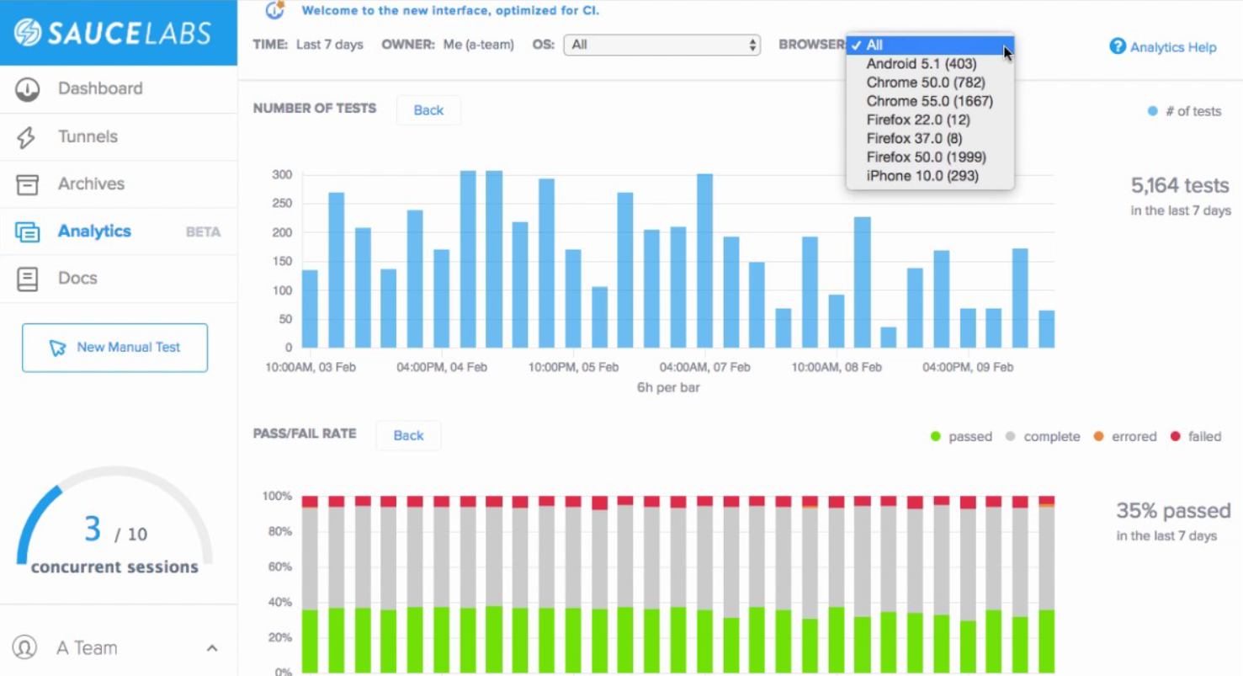The height and width of the screenshot is (676, 1243).
Task: Click the Docs book icon
Action: click(x=27, y=279)
